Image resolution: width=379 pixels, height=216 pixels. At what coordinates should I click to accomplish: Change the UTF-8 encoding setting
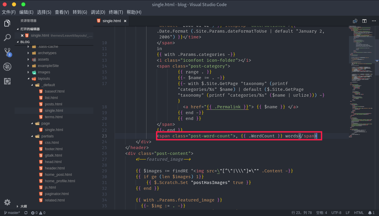[x=336, y=213]
